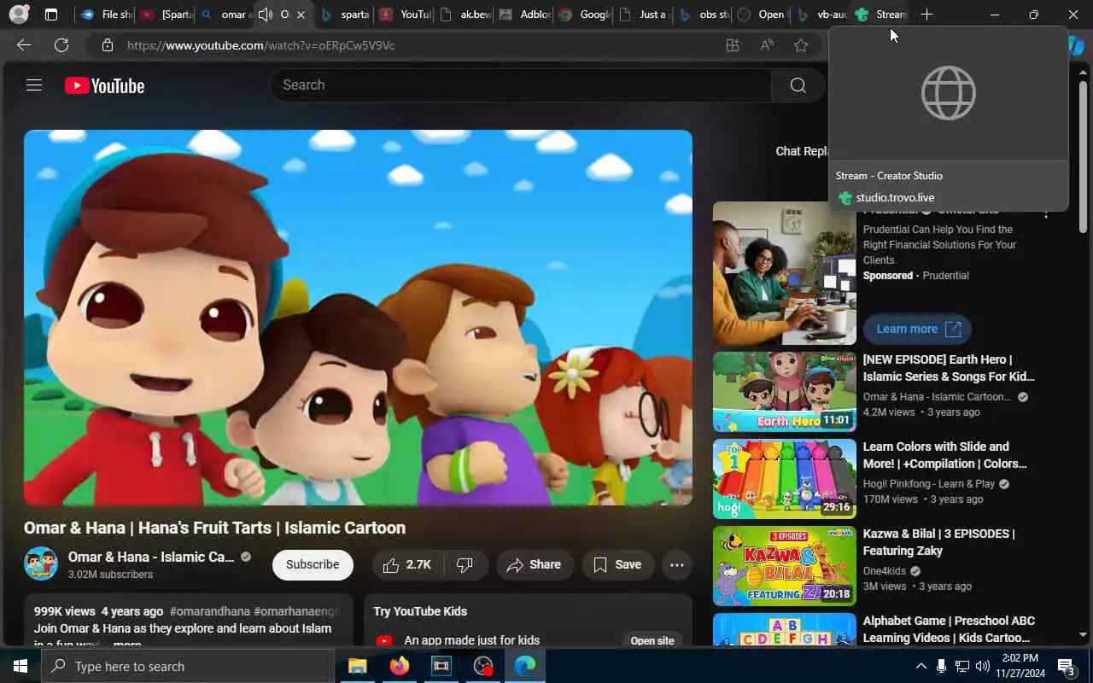The width and height of the screenshot is (1093, 683).
Task: Open Firefox from the taskbar
Action: pos(400,666)
